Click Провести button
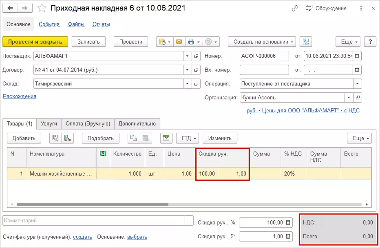 point(131,41)
